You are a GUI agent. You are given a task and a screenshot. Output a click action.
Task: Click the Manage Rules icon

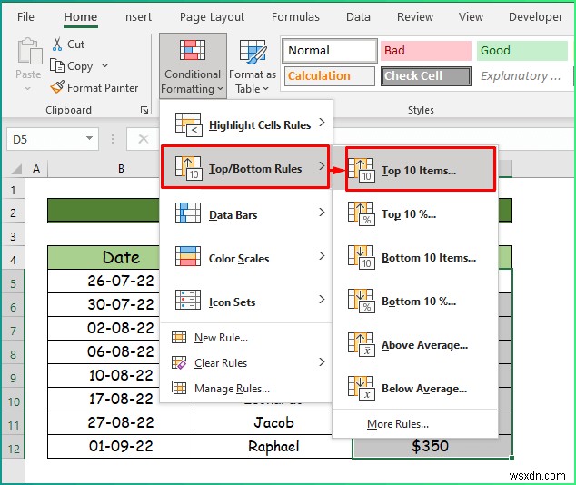179,388
